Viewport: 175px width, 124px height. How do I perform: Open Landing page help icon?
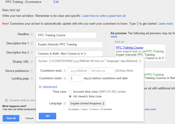click(32, 78)
